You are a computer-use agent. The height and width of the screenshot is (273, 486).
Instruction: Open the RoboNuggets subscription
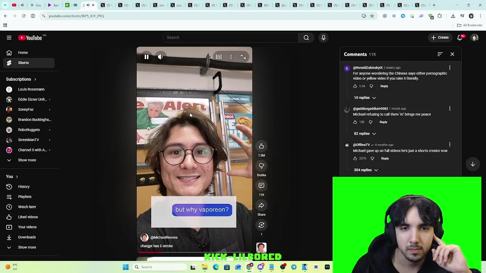(29, 130)
